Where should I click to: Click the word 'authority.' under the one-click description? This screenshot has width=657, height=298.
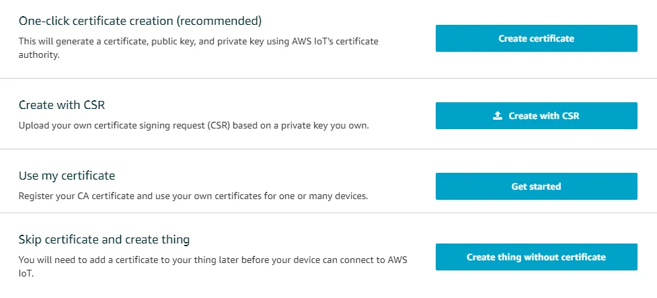point(39,55)
